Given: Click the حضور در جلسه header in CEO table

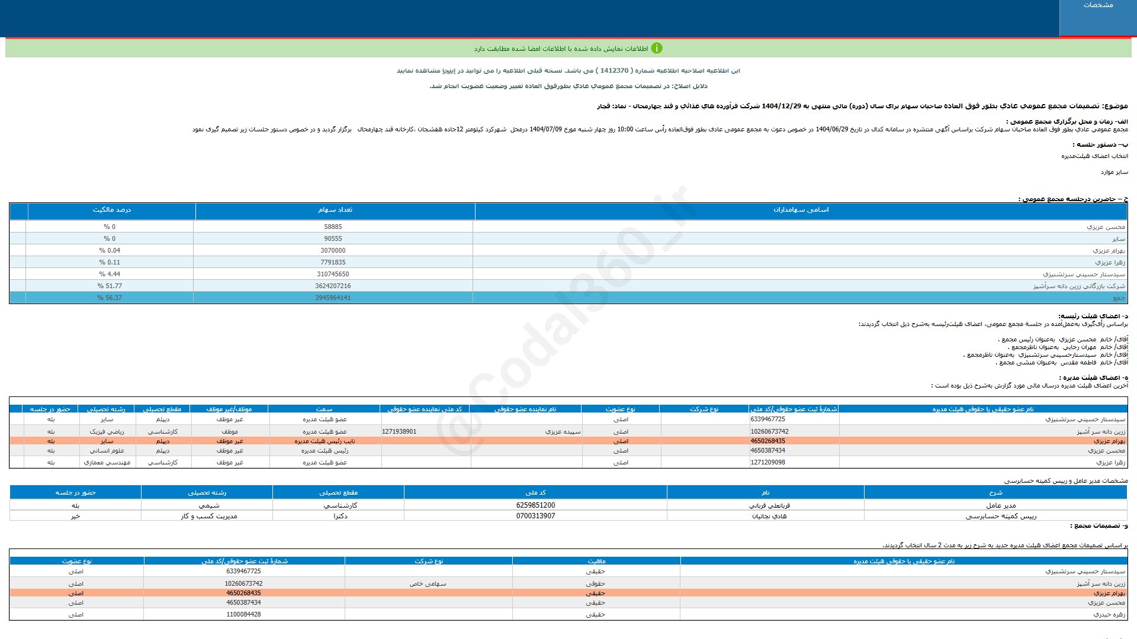Looking at the screenshot, I should tap(75, 492).
